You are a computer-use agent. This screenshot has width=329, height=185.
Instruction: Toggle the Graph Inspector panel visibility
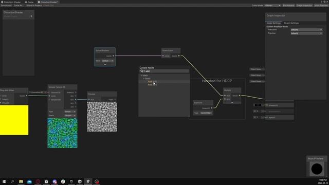(x=304, y=6)
